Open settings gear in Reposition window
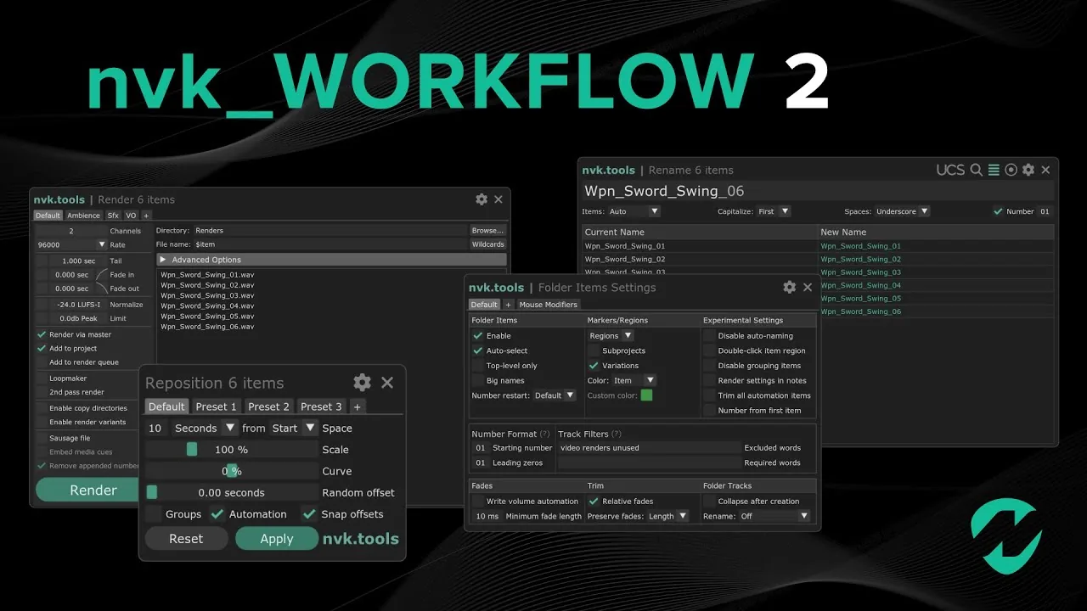This screenshot has height=611, width=1087. [362, 383]
